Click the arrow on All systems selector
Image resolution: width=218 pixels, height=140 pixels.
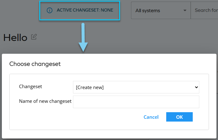coord(185,10)
